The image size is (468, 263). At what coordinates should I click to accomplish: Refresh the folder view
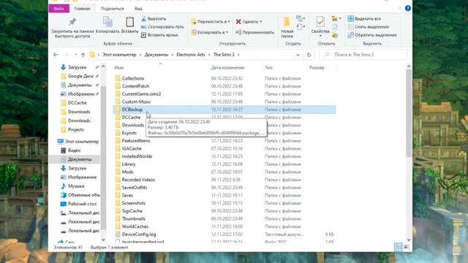(x=309, y=55)
